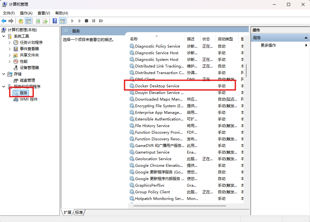Toggle the Show/Hide Console Tree icon
The height and width of the screenshot is (222, 310).
[28, 21]
